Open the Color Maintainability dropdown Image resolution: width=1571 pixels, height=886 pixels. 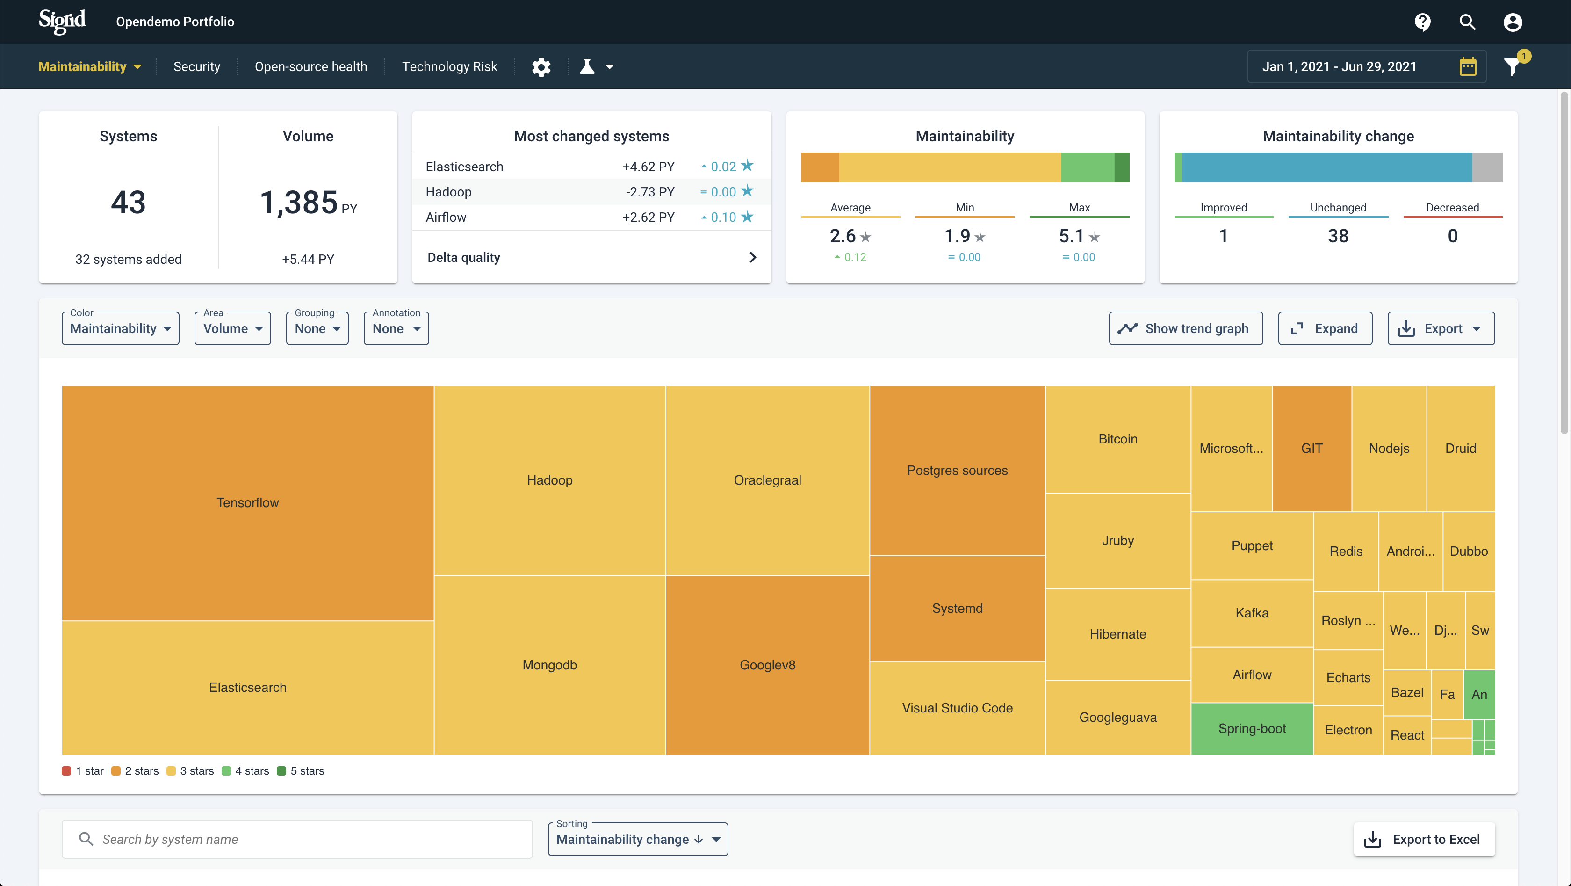click(x=121, y=328)
